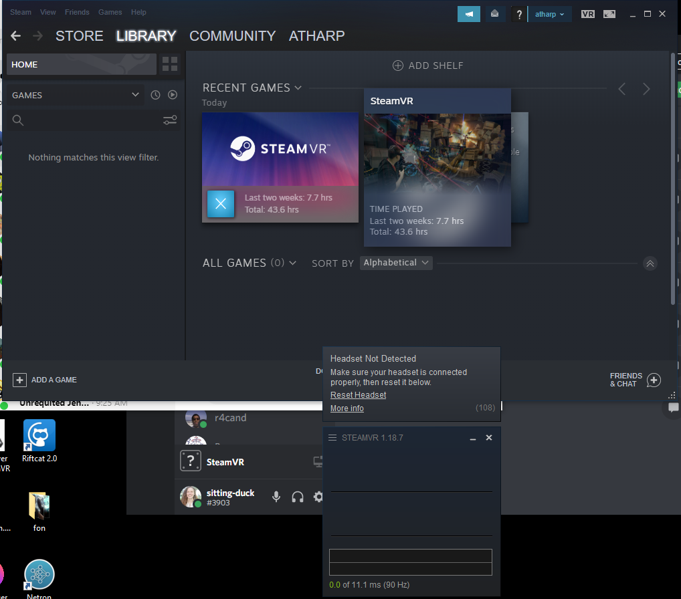
Task: Collapse the RECENT GAMES section
Action: [x=298, y=88]
